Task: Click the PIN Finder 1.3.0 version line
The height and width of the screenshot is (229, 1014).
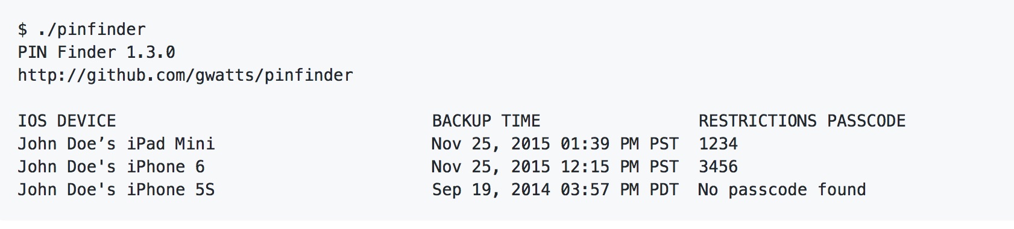Action: (x=96, y=52)
